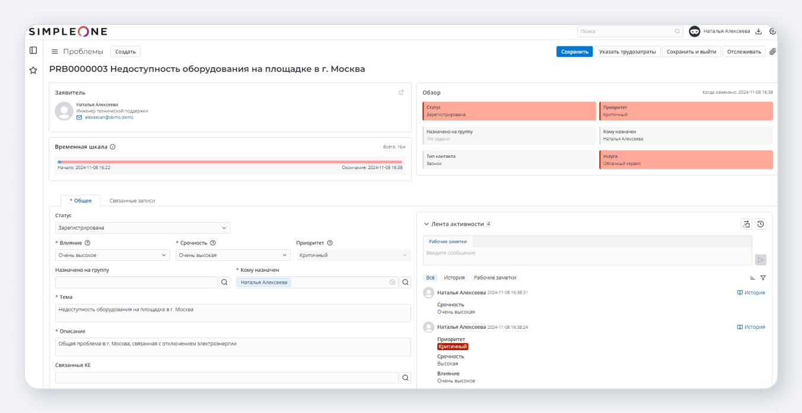Click the activity feed history clock icon

pos(760,224)
